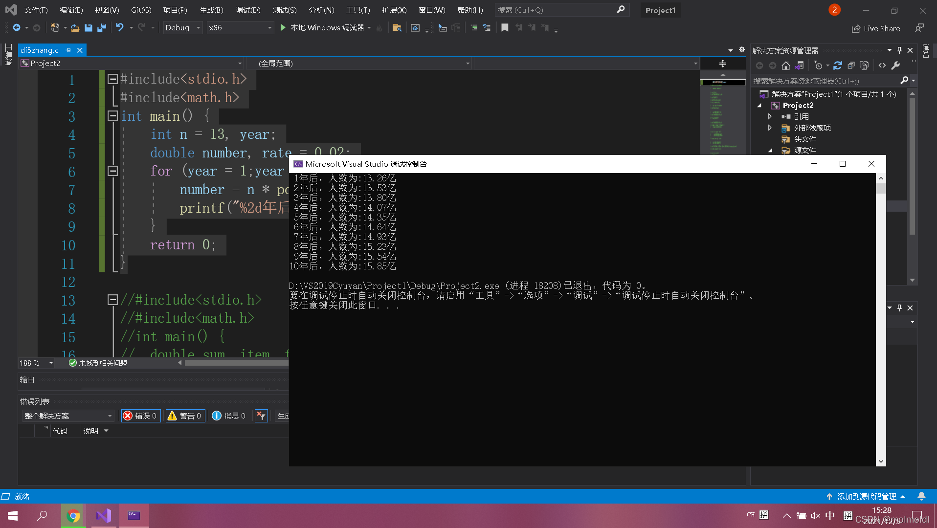Image resolution: width=937 pixels, height=528 pixels.
Task: Collapse the main function at line 3
Action: coord(112,116)
